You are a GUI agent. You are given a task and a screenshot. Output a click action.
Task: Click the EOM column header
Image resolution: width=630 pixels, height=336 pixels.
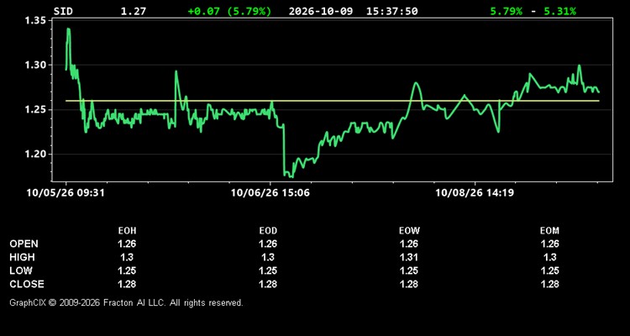pyautogui.click(x=549, y=231)
